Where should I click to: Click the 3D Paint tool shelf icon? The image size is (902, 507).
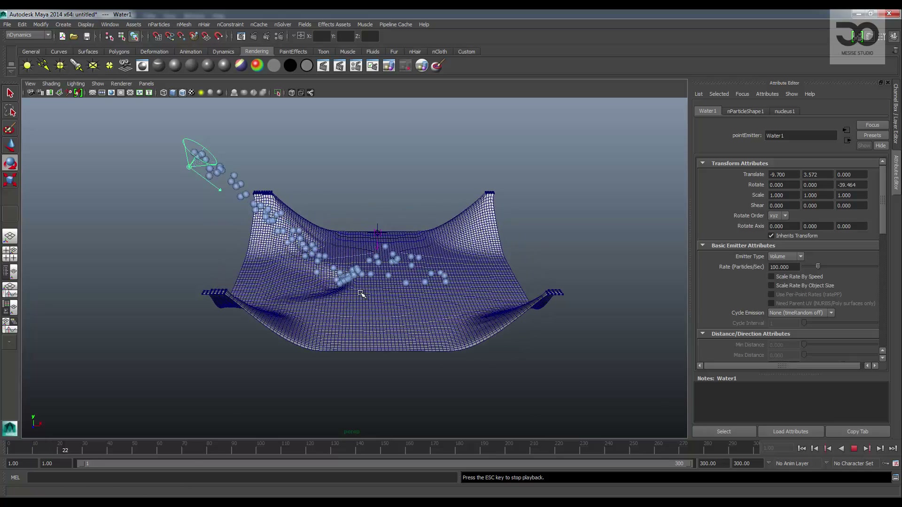[x=438, y=66]
